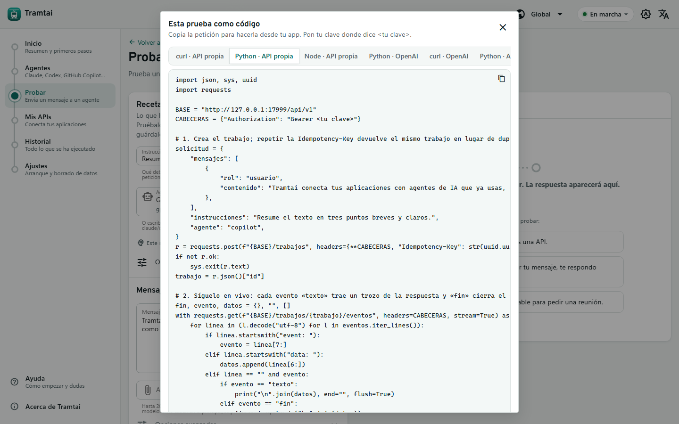The height and width of the screenshot is (424, 679).
Task: Toggle the theme brightness icon in the header
Action: [646, 14]
